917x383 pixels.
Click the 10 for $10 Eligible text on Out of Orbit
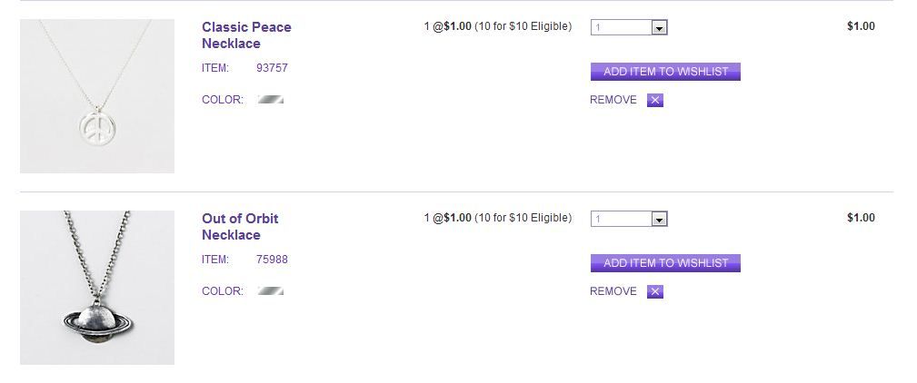(x=523, y=218)
